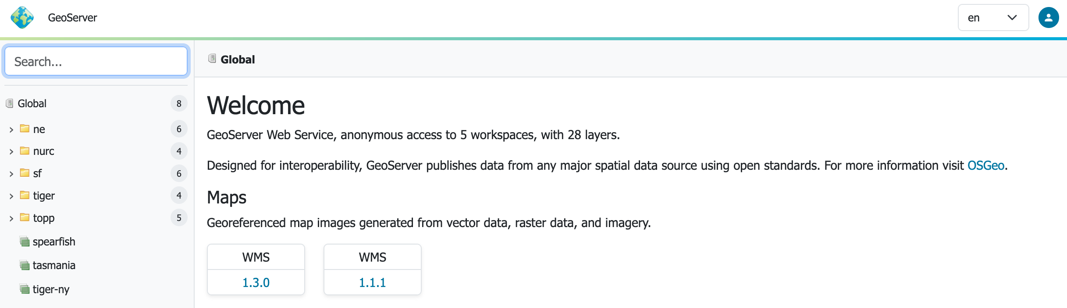Click the topp workspace folder icon
Image resolution: width=1067 pixels, height=308 pixels.
[25, 217]
